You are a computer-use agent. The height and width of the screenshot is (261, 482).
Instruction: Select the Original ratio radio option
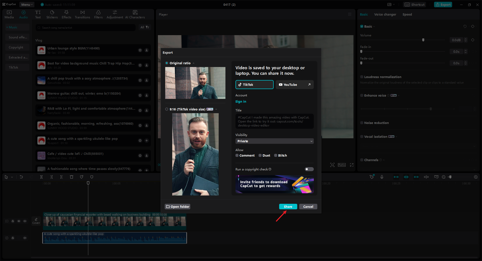167,63
